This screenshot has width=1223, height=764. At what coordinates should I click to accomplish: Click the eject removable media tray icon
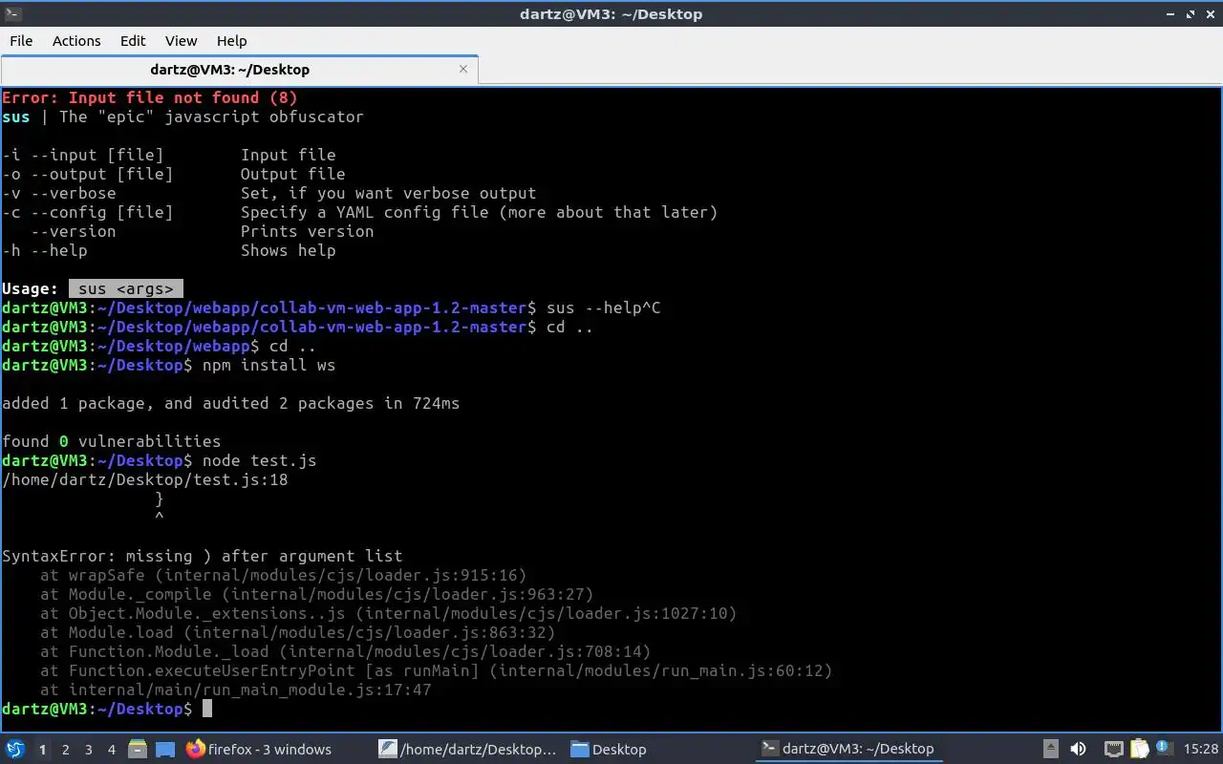[1050, 750]
